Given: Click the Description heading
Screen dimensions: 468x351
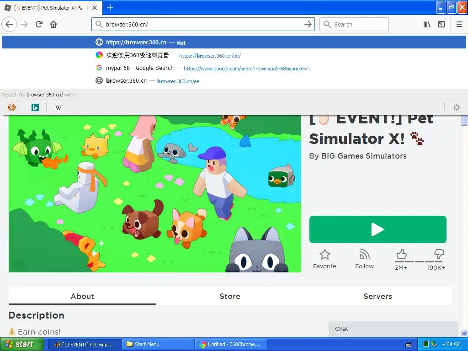Looking at the screenshot, I should [x=37, y=315].
